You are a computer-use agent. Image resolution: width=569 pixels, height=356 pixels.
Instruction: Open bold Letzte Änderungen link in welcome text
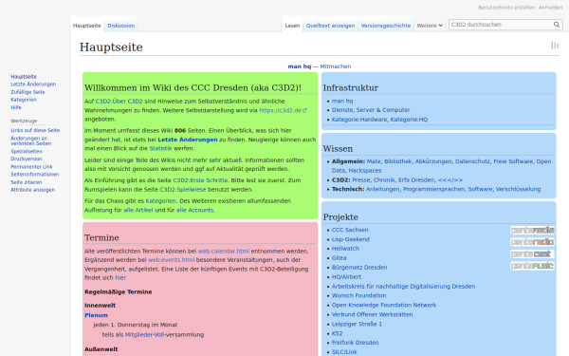pos(188,140)
